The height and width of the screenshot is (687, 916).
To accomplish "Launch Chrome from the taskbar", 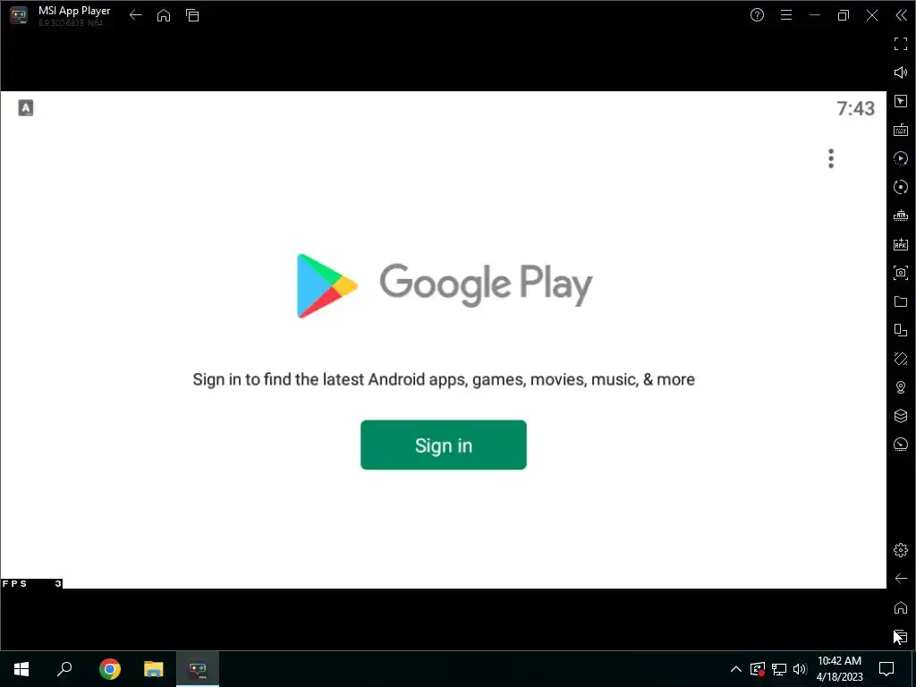I will coord(109,669).
